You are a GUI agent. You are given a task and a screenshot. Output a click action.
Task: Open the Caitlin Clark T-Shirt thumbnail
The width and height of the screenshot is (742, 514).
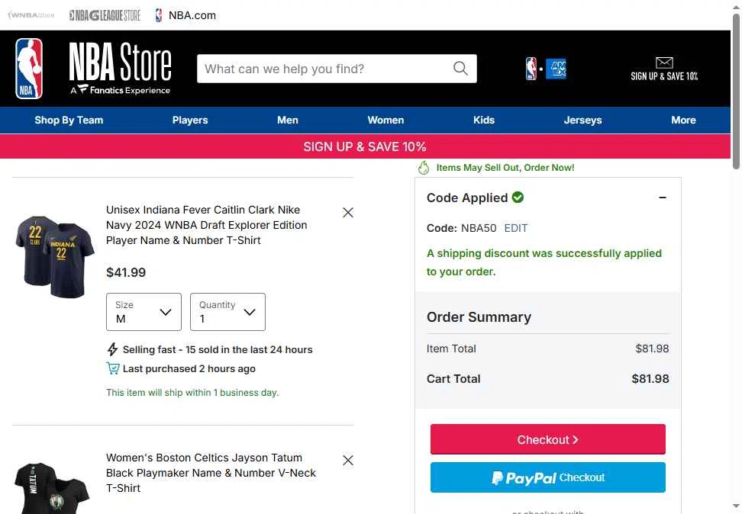(54, 257)
